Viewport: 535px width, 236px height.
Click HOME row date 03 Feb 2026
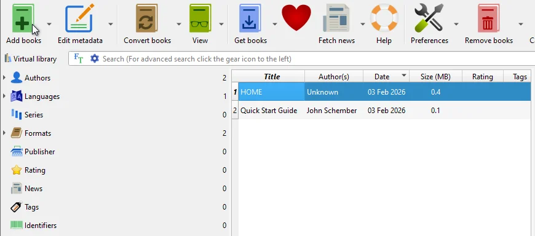(386, 92)
